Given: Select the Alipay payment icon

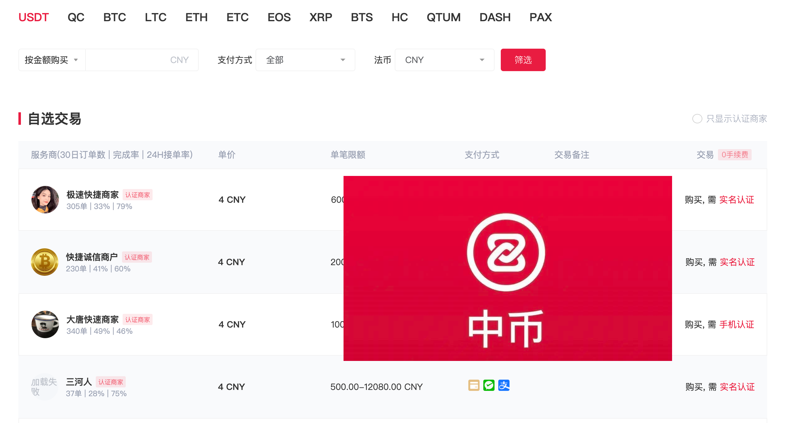Looking at the screenshot, I should [504, 386].
